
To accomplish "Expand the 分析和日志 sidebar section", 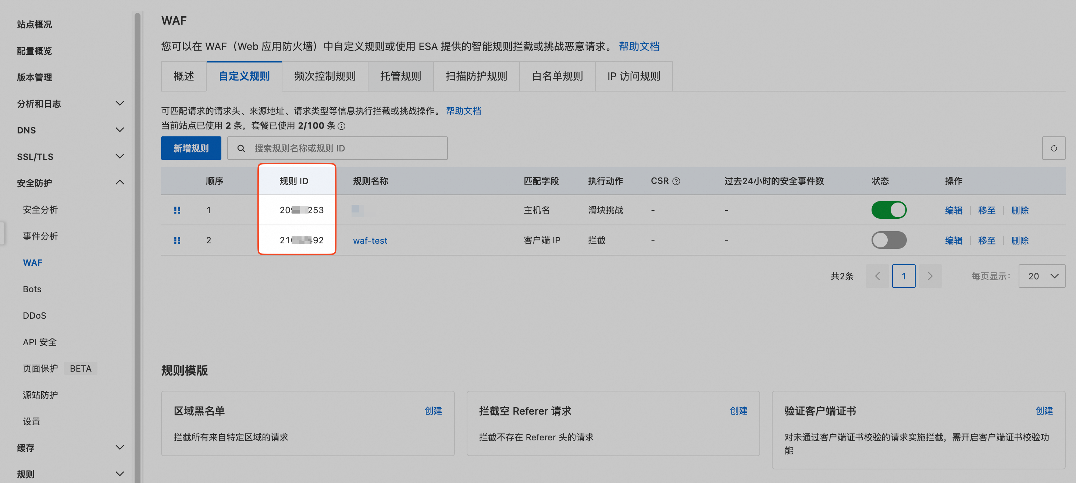I will pos(120,104).
